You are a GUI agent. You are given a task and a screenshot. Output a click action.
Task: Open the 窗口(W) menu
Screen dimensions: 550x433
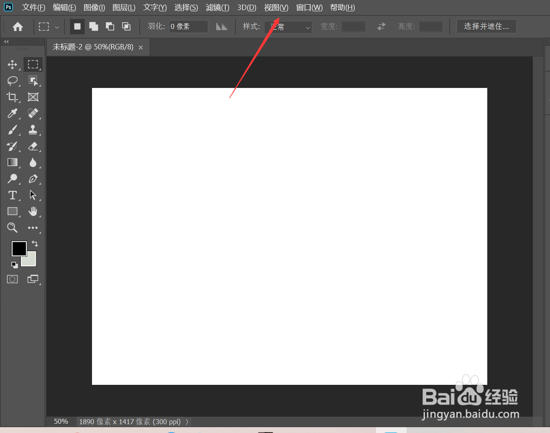coord(309,8)
